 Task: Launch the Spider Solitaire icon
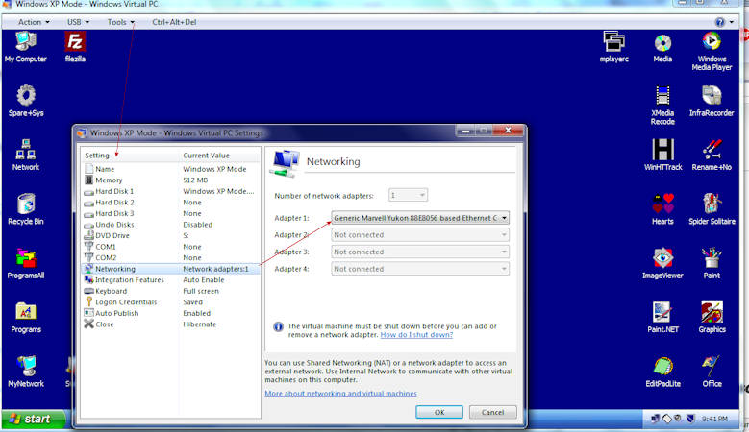[712, 209]
